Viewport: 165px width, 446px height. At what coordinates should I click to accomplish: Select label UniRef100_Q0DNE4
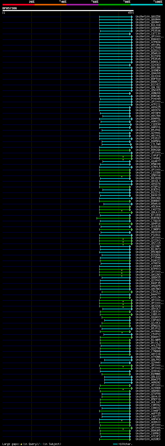click(148, 71)
